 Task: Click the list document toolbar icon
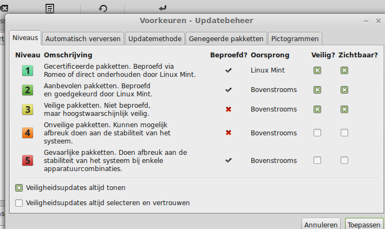tap(50, 8)
